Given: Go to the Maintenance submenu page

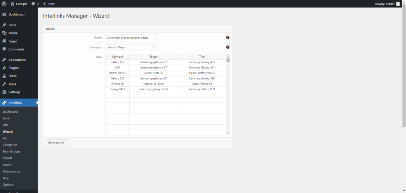Looking at the screenshot, I should [x=11, y=171].
